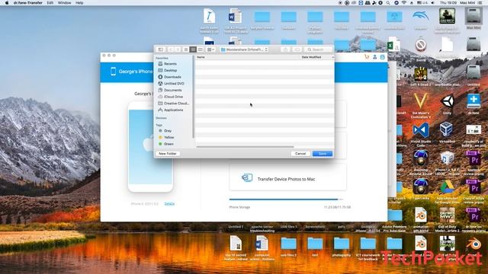The height and width of the screenshot is (274, 488).
Task: Click the tags icon in save dialog toolbar
Action: coord(297,49)
